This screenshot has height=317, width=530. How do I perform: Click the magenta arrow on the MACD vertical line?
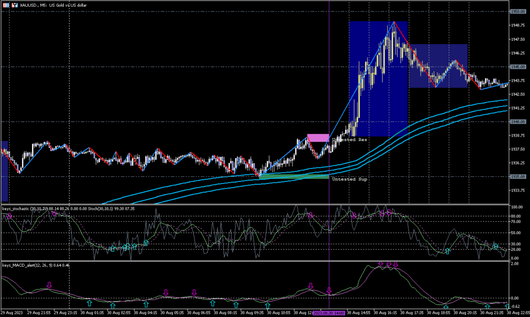[x=329, y=291]
